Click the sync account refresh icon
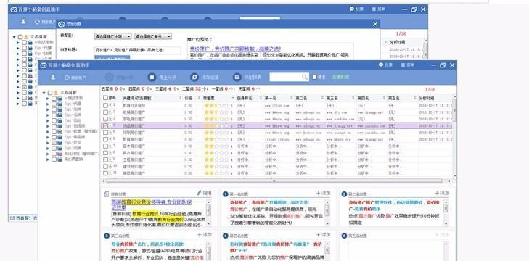 click(67, 78)
